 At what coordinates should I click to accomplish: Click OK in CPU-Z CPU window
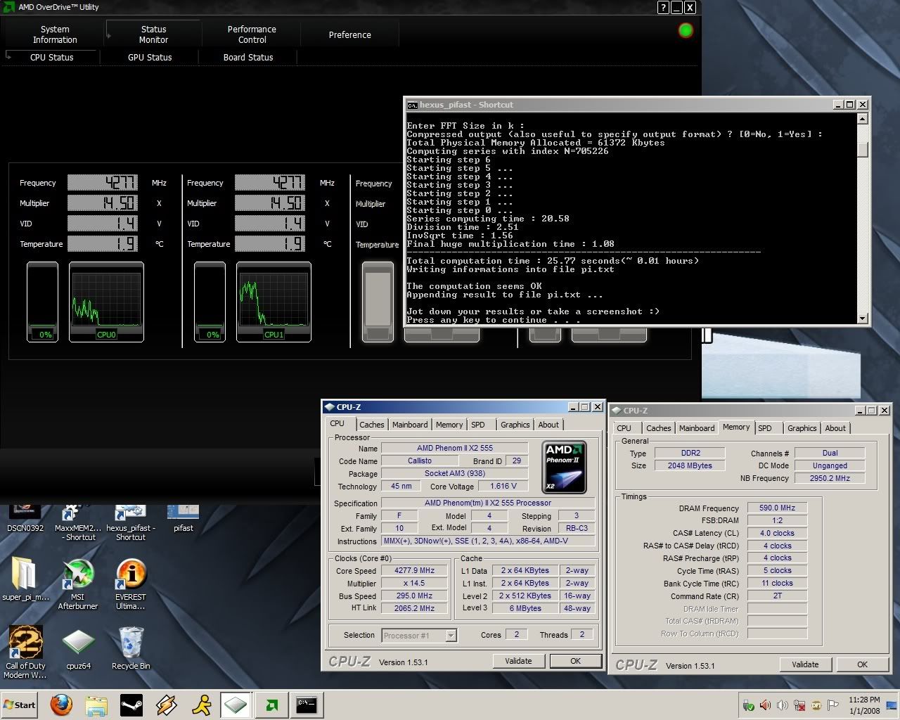coord(575,661)
